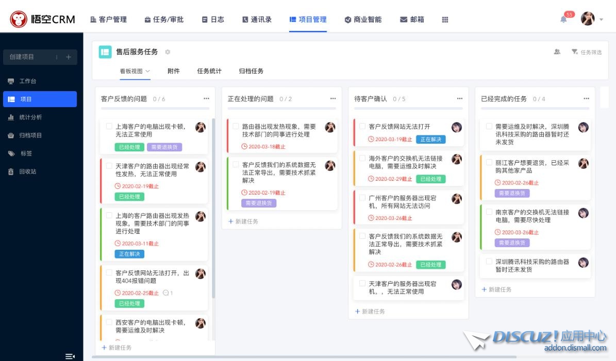Collapse the sidebar with the bottom icon
Image resolution: width=616 pixels, height=361 pixels.
70,356
